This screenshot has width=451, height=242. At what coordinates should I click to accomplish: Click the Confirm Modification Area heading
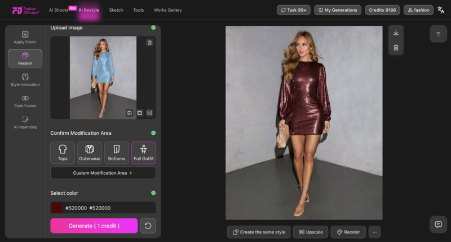pos(81,133)
